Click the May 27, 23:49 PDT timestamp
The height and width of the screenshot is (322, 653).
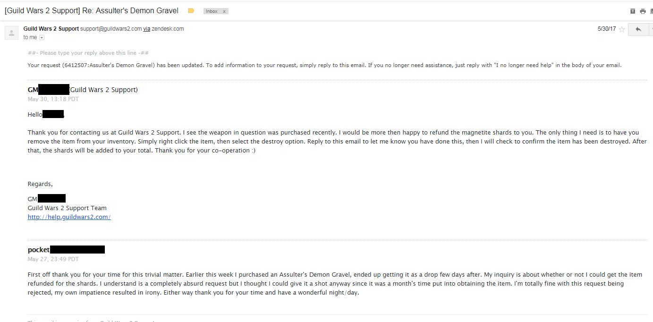click(53, 259)
